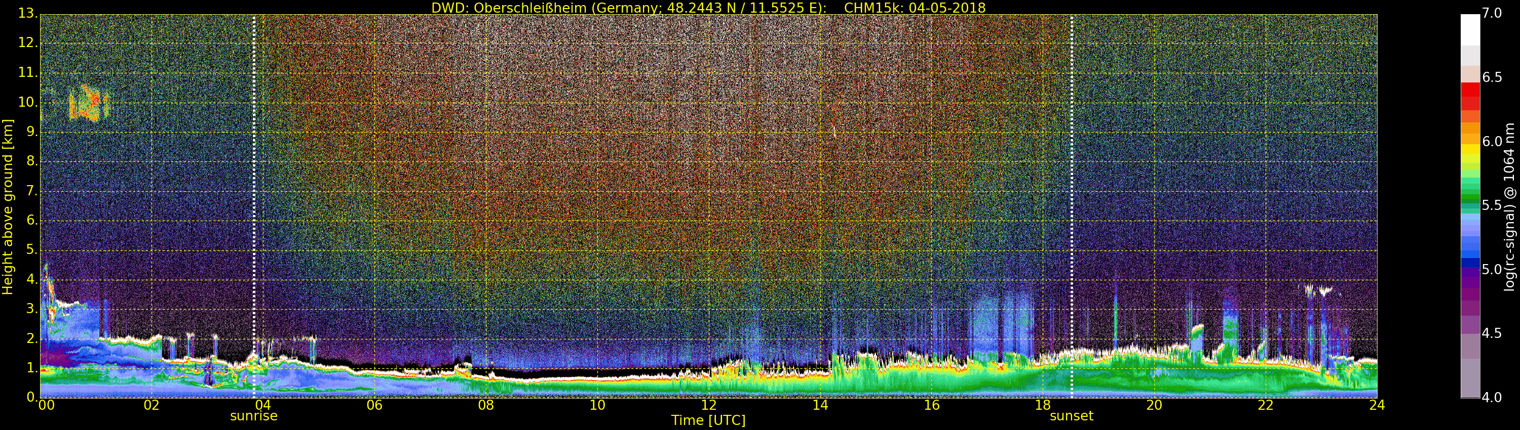Pick the dark blue colorbar band near 5.0
Viewport: 1520px width, 430px height.
click(x=1470, y=263)
